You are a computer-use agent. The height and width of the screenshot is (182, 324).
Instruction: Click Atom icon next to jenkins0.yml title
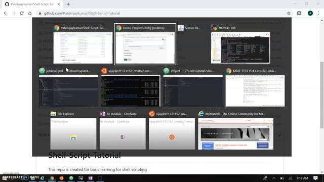tap(42, 71)
